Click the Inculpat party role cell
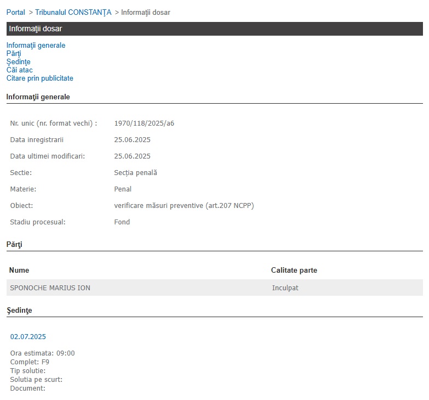 [x=285, y=288]
